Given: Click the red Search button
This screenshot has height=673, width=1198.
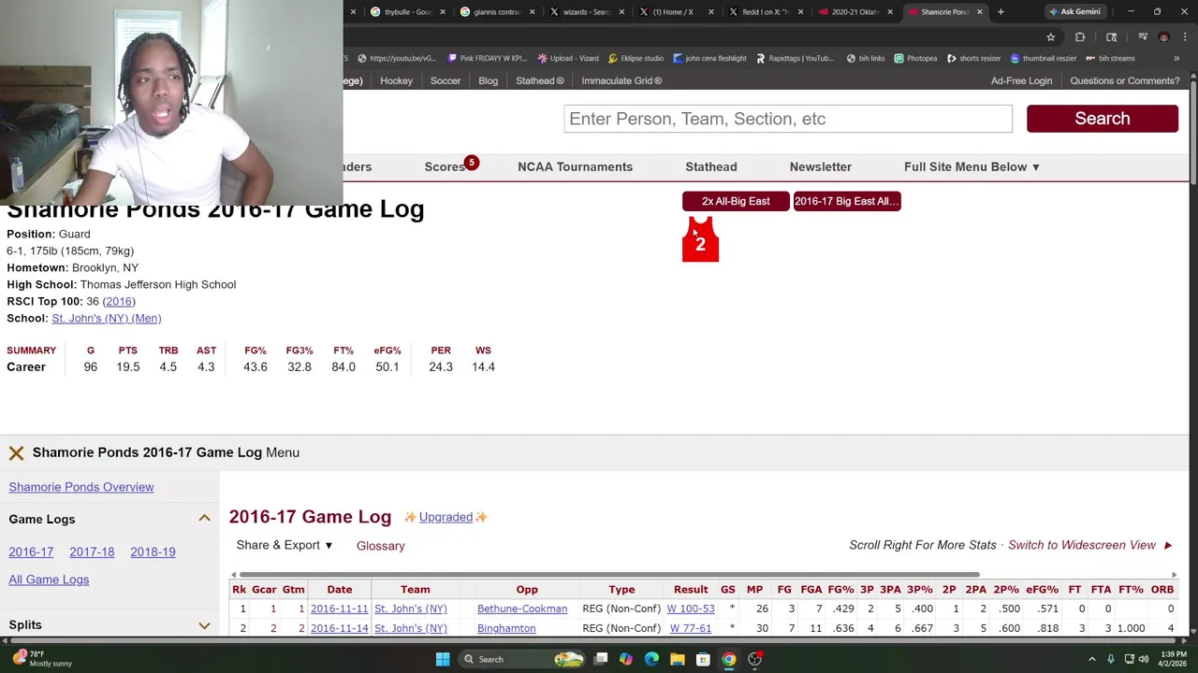Looking at the screenshot, I should click(x=1103, y=119).
